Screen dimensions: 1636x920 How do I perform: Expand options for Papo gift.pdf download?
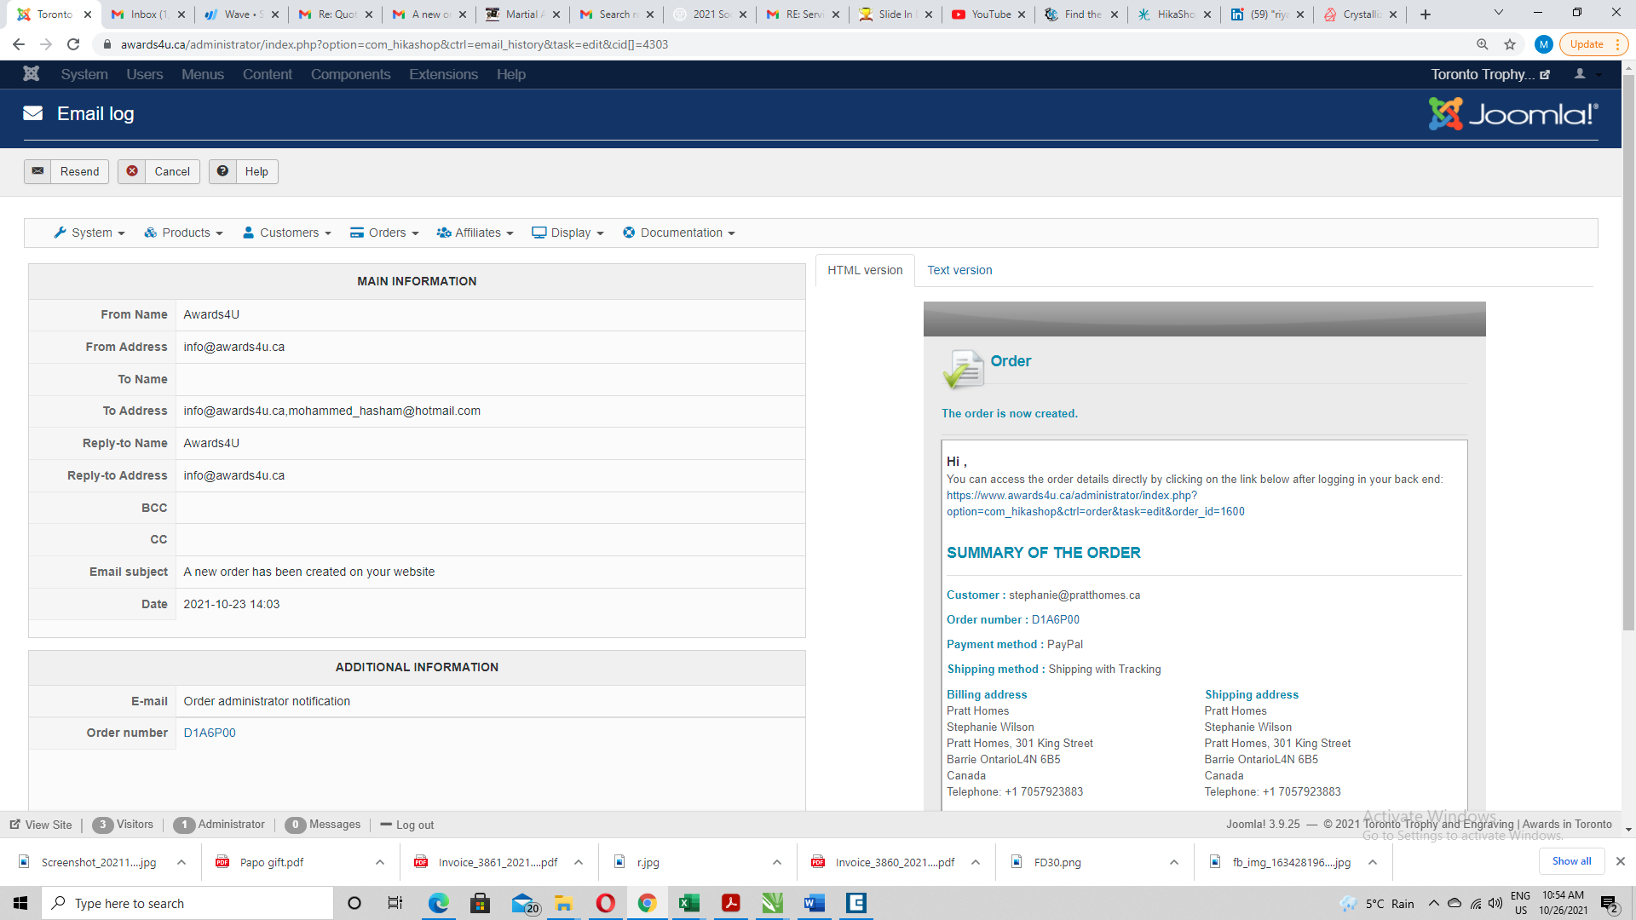point(380,862)
